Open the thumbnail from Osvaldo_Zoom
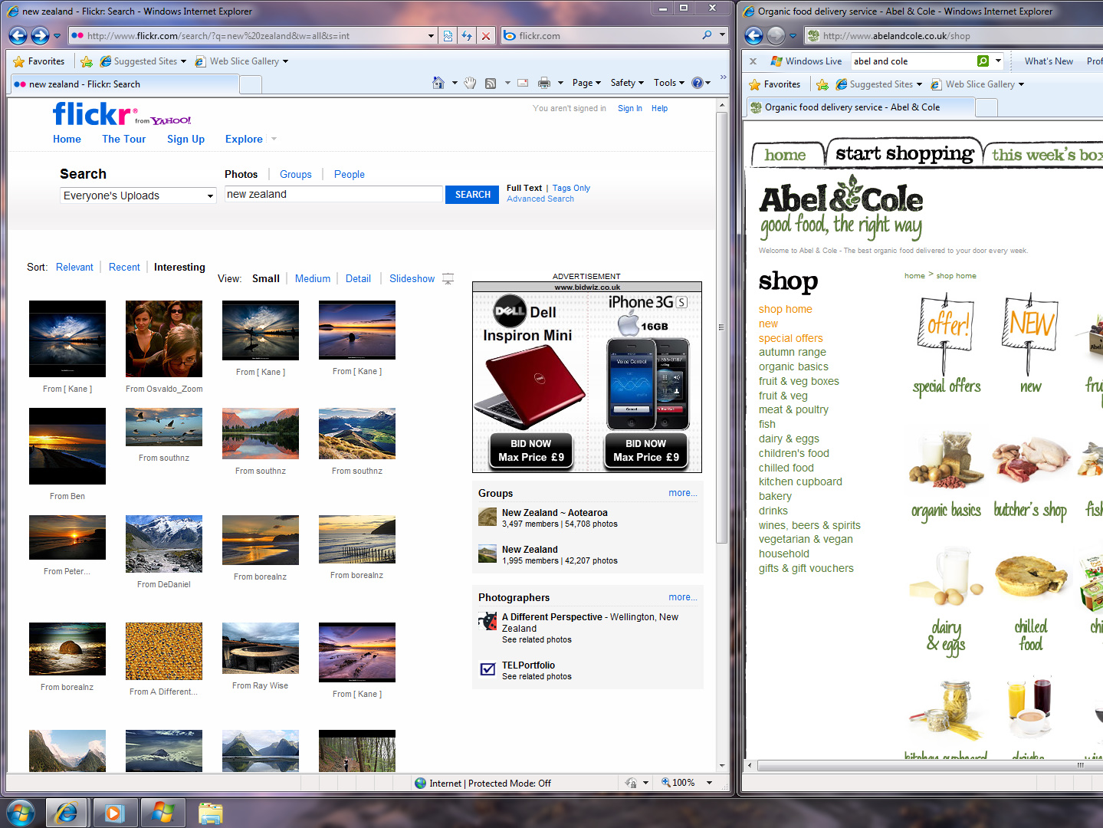 pos(164,339)
